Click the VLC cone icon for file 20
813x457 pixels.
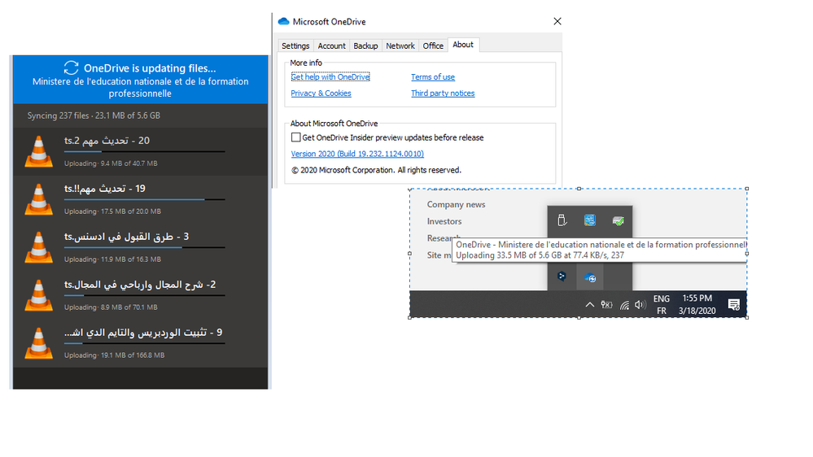(39, 151)
